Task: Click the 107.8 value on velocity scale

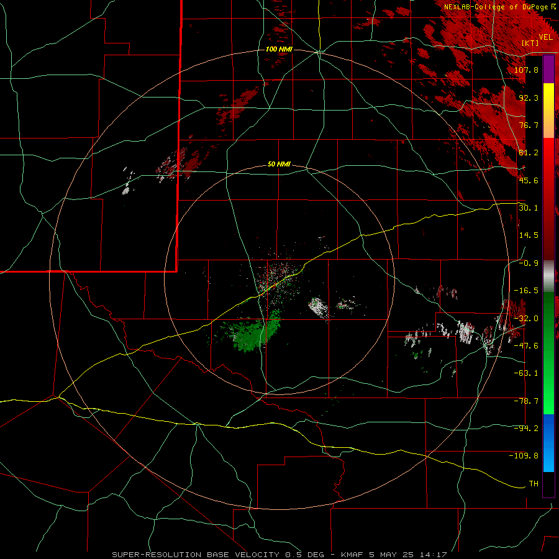Action: tap(526, 70)
